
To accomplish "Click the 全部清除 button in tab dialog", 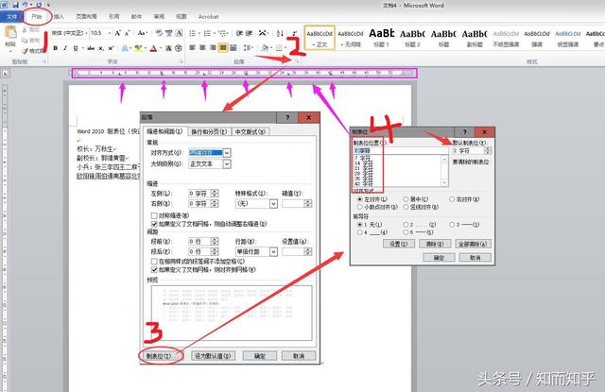I will click(x=473, y=244).
